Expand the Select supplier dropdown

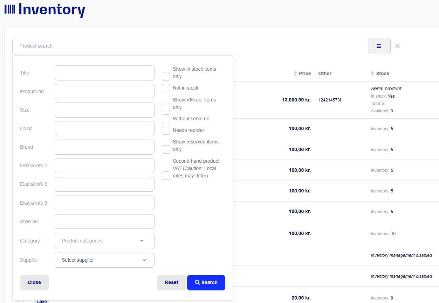coord(104,260)
